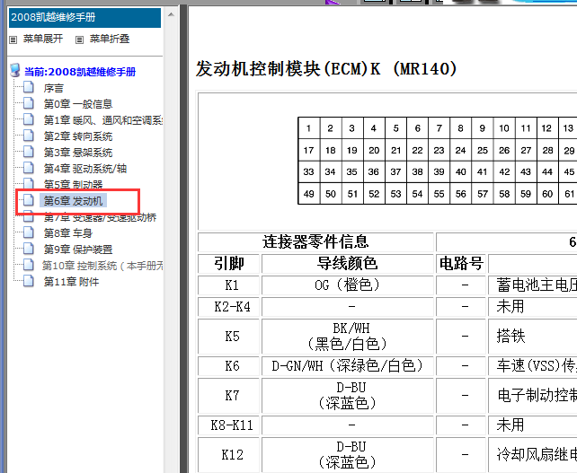Screen dimensions: 577x473
Task: Click pin 39 in connector diagram
Action: [439, 171]
